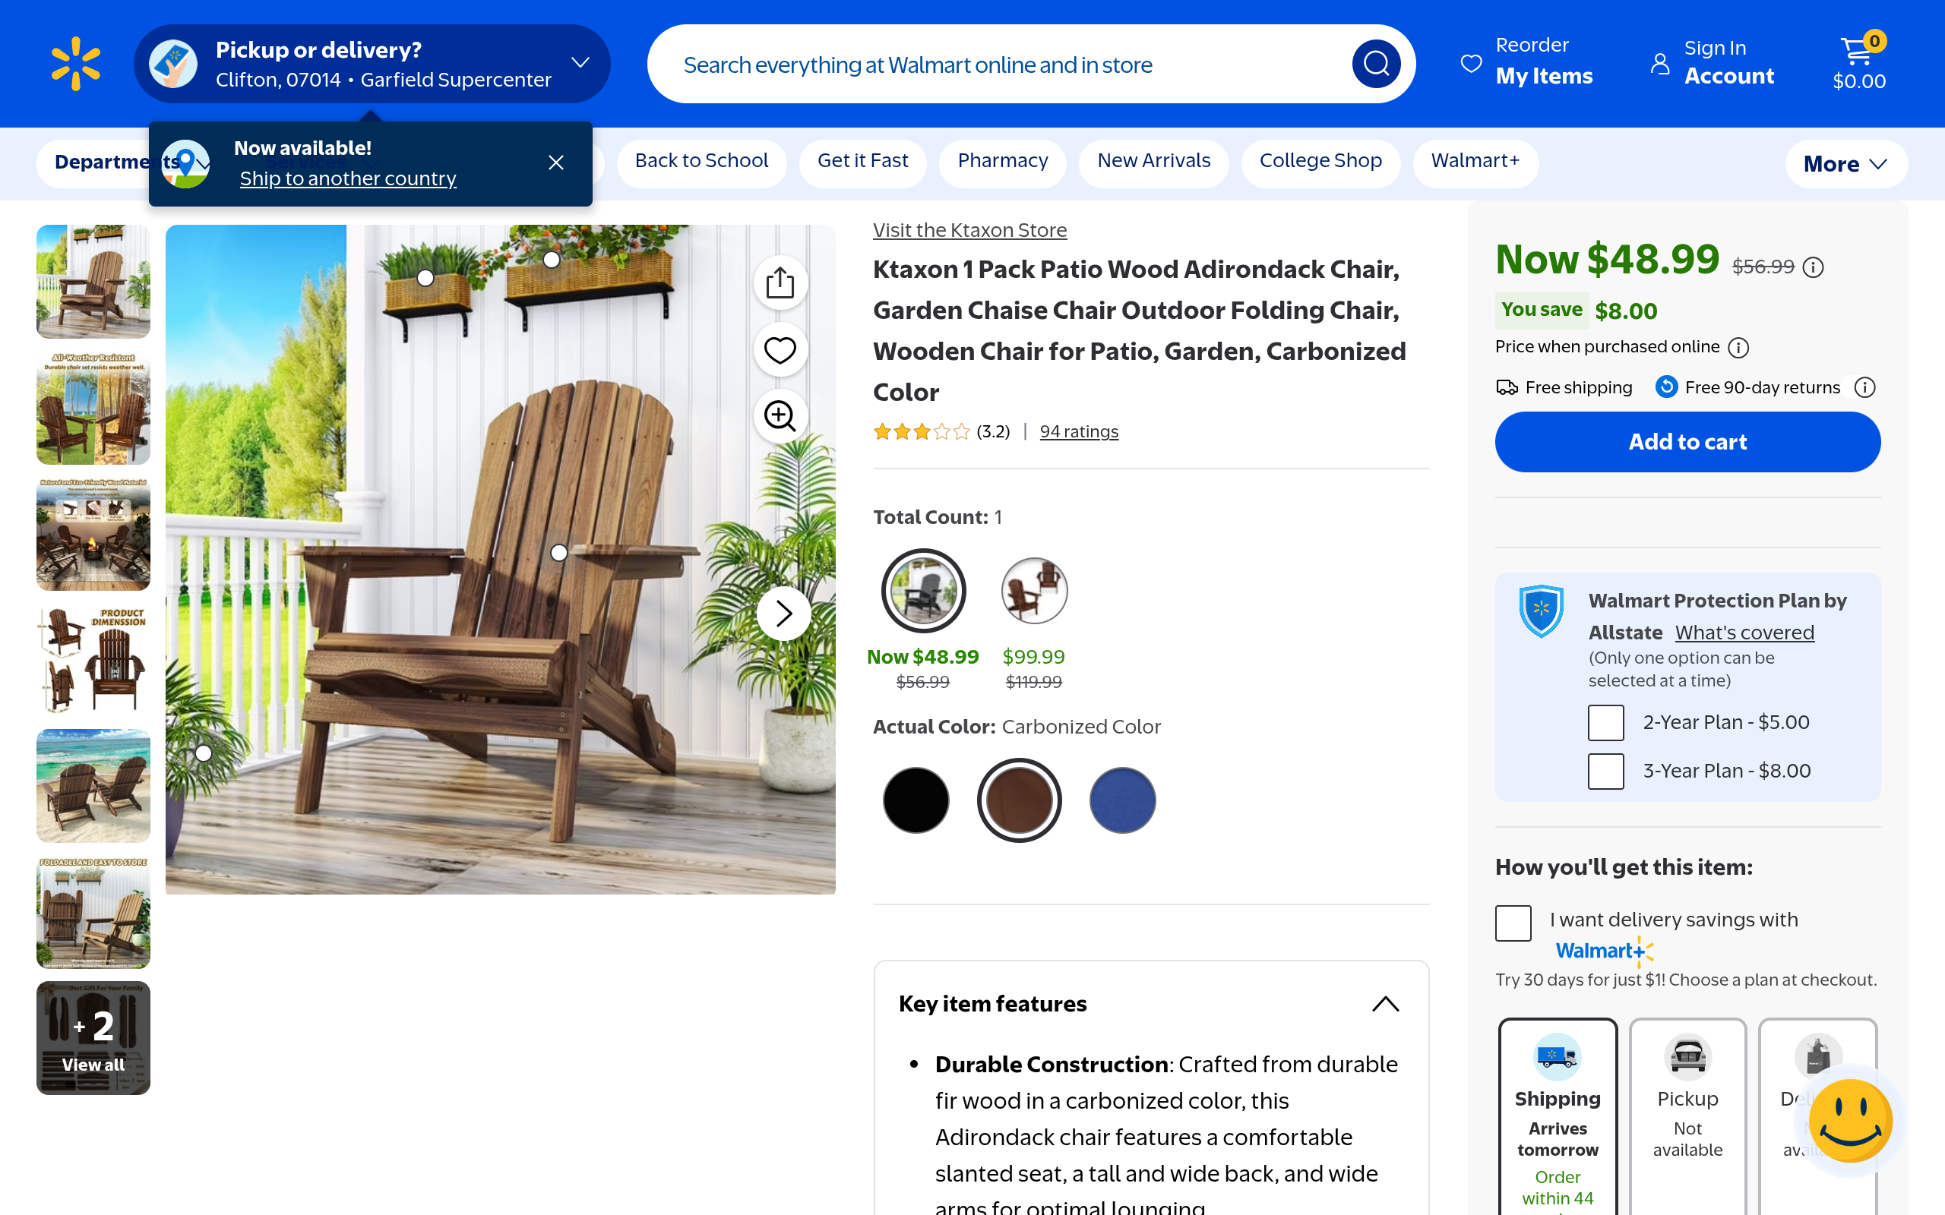Screen dimensions: 1945x1215
Task: Collapse Key item features section
Action: click(1386, 1004)
